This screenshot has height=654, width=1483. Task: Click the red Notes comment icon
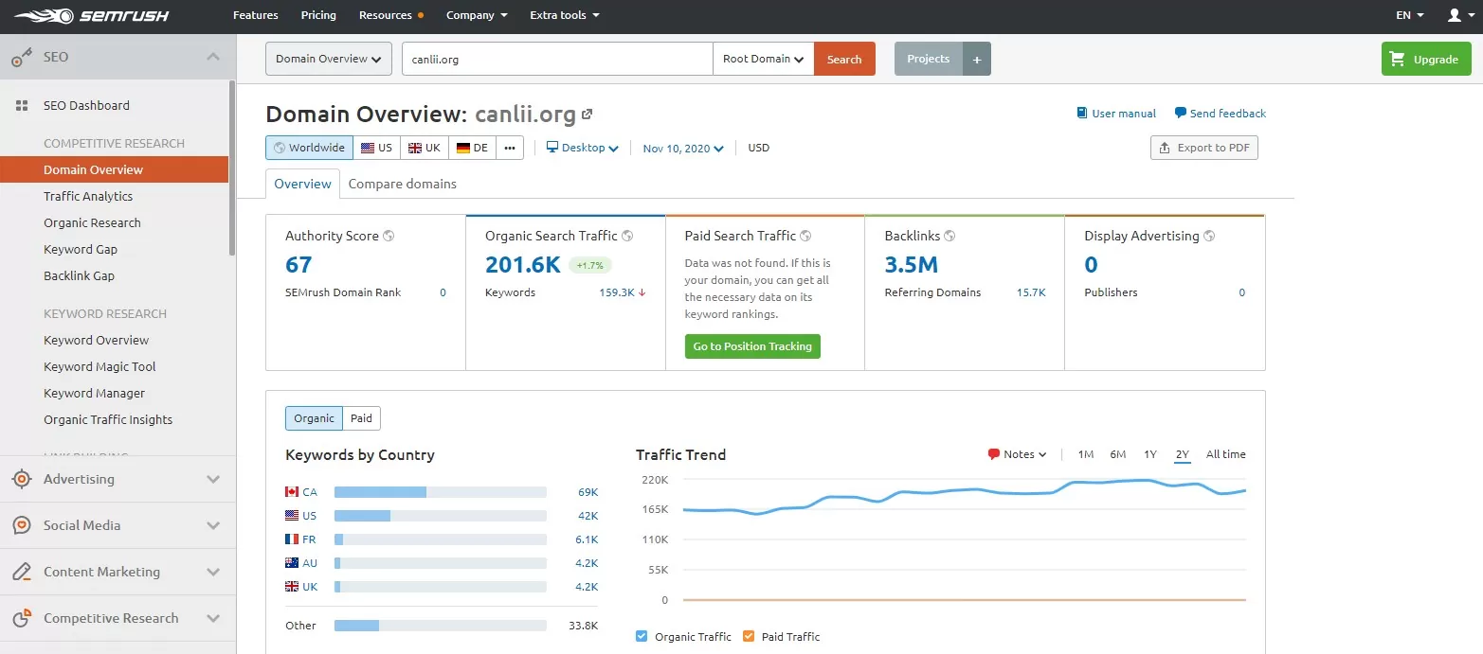993,454
